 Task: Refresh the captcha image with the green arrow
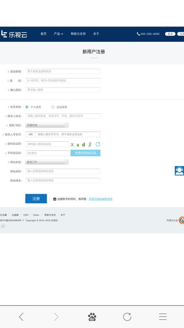[x=98, y=144]
